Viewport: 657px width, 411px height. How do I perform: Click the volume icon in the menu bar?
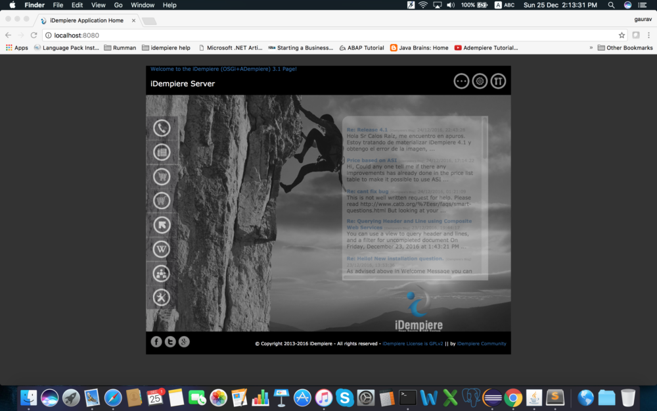(x=451, y=5)
